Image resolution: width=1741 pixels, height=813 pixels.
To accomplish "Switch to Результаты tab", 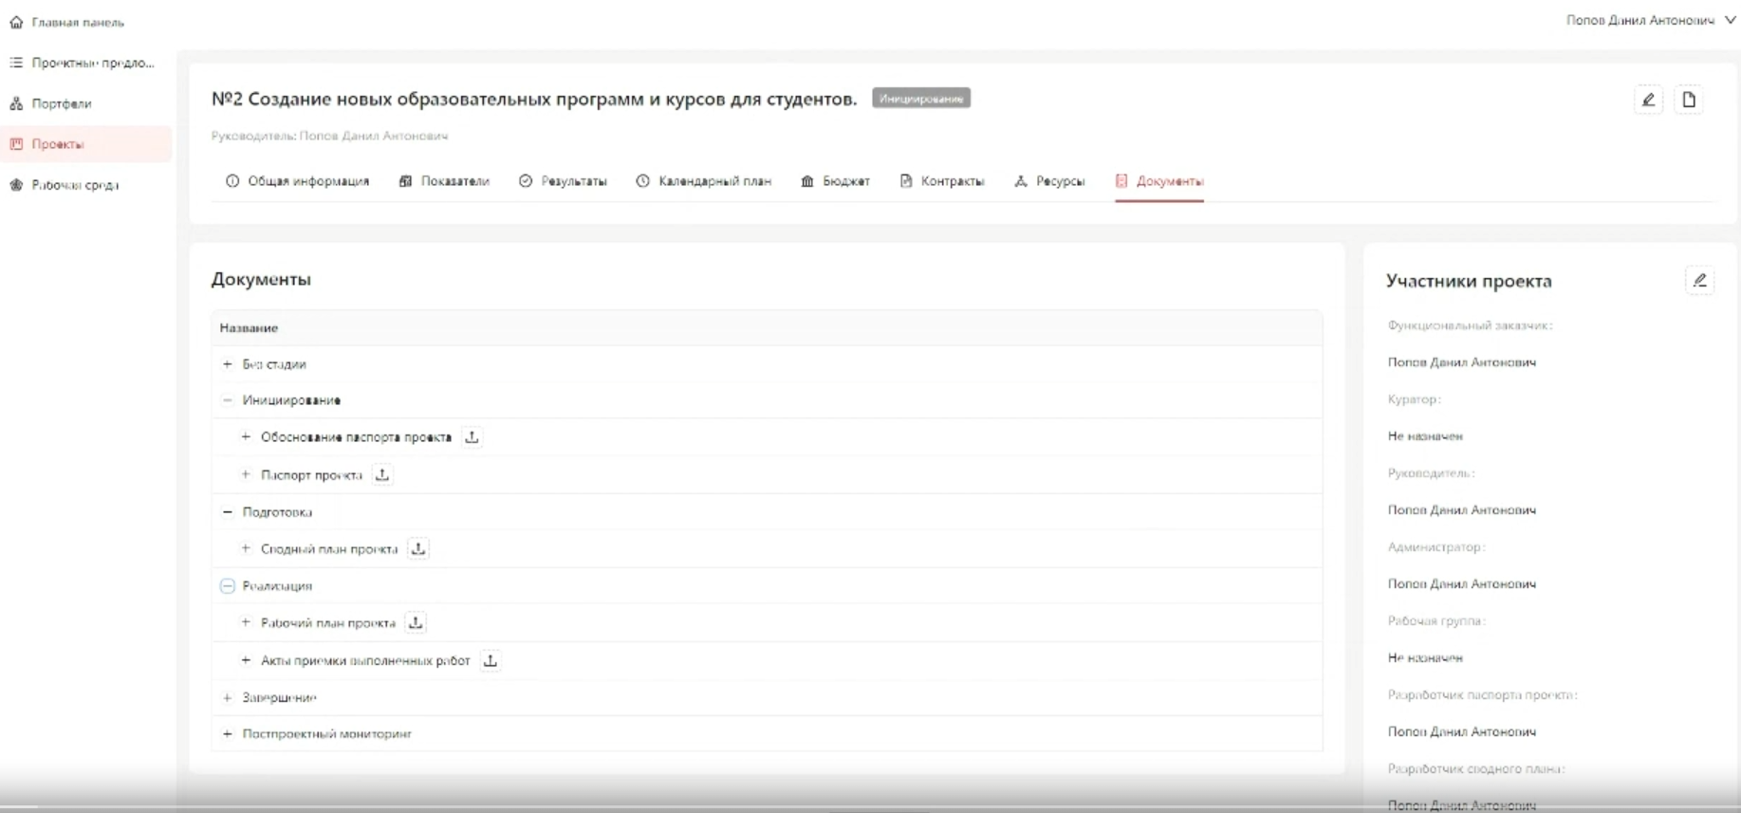I will coord(563,181).
